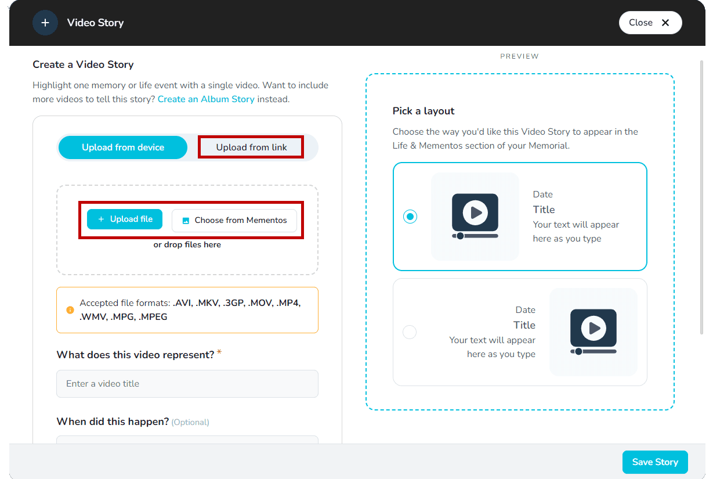Click the image icon inside Choose from Mementos
713x479 pixels.
pyautogui.click(x=186, y=221)
